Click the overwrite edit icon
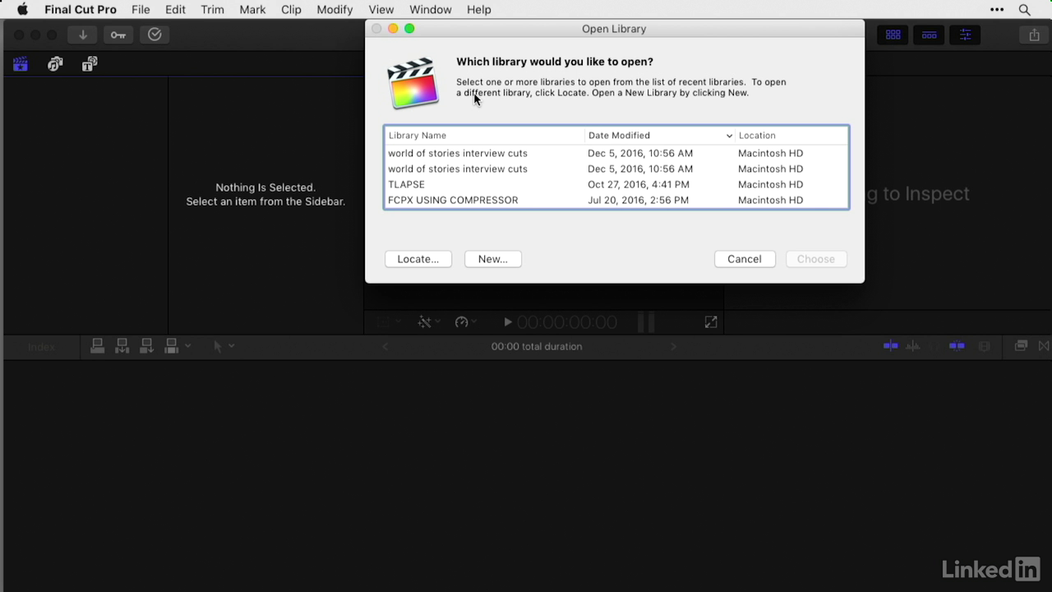Screen dimensions: 1052x592 pyautogui.click(x=171, y=346)
